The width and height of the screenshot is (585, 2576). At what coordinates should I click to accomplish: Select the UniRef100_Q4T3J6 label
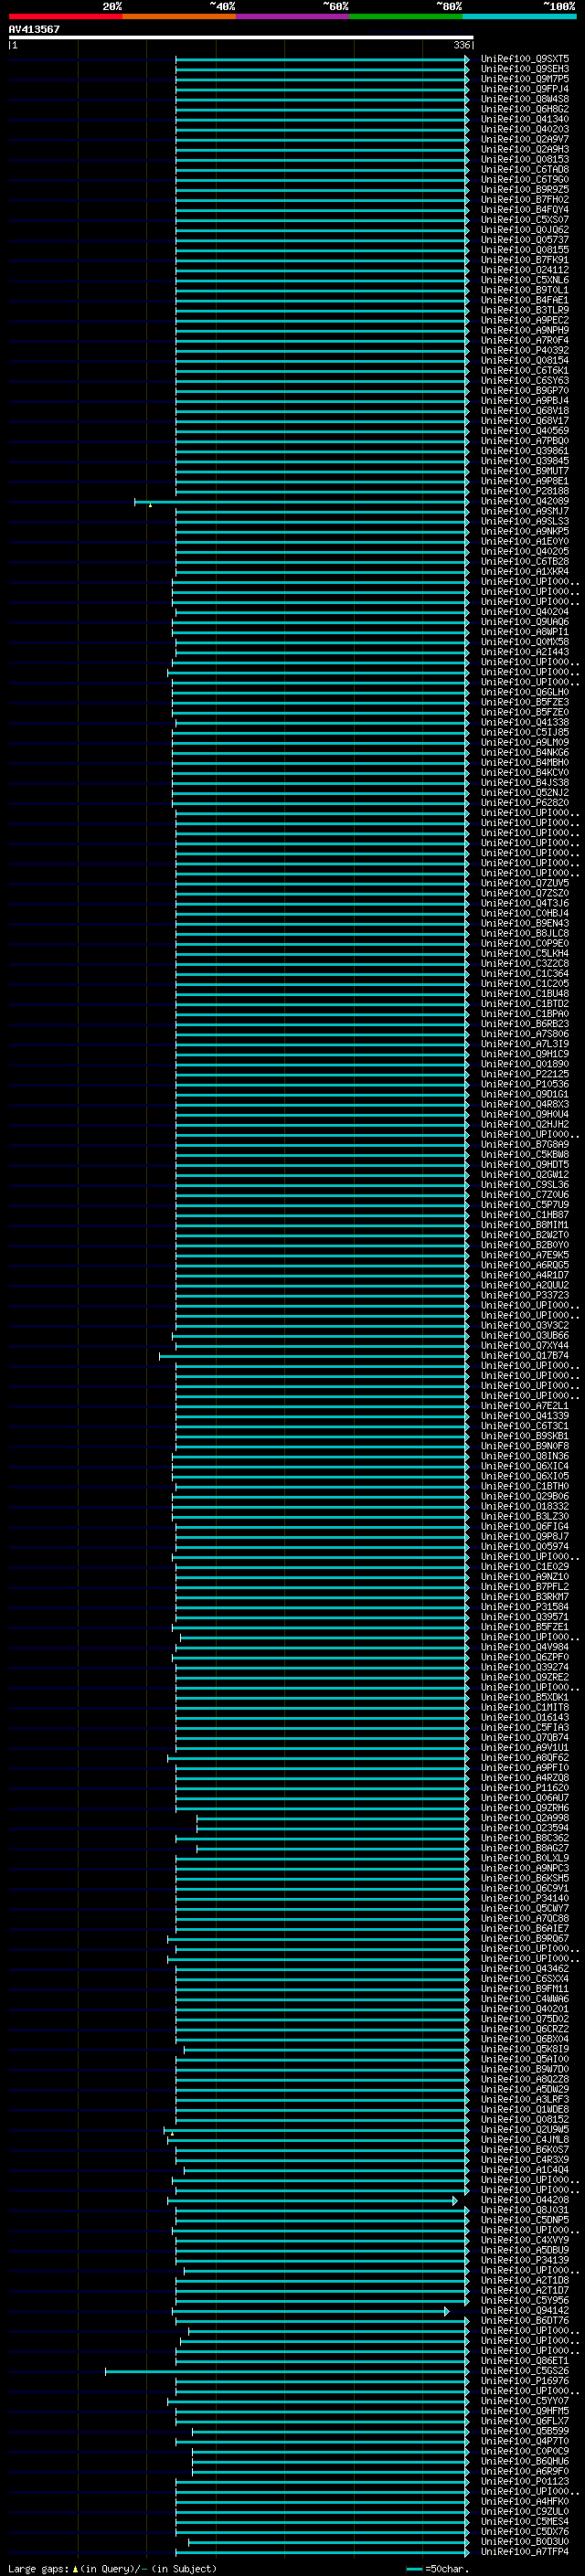click(524, 903)
